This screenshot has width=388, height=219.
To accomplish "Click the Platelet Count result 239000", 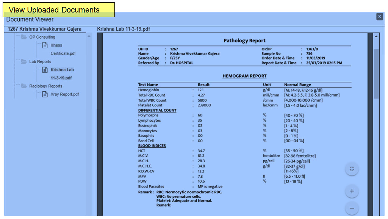I will click(x=204, y=105).
